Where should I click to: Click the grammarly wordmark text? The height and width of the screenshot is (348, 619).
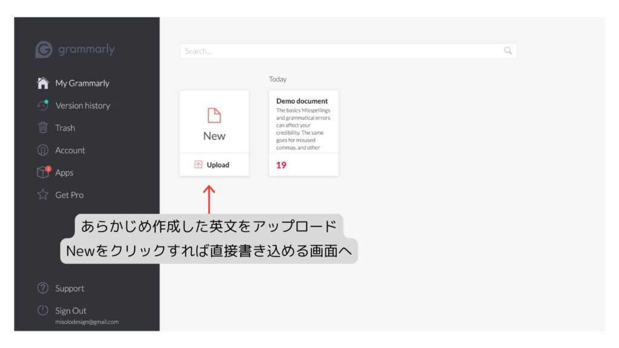point(86,50)
